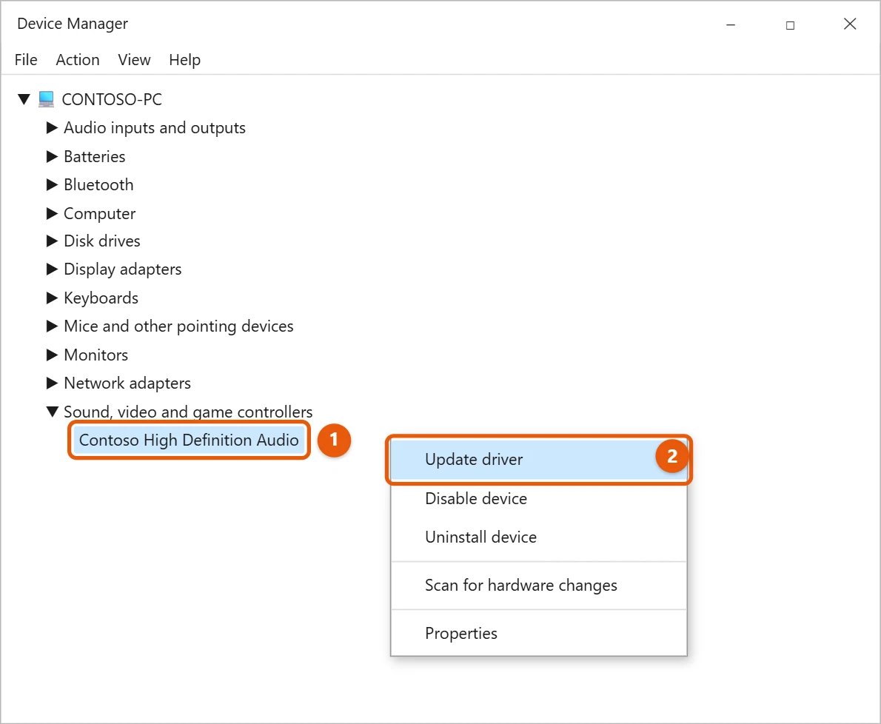Choose Uninstall device from context menu
Screen dimensions: 881x724
click(538, 537)
